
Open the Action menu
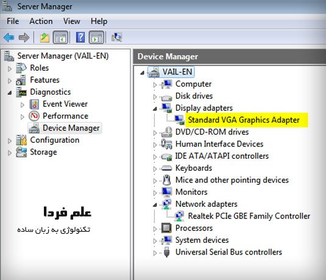[x=41, y=21]
